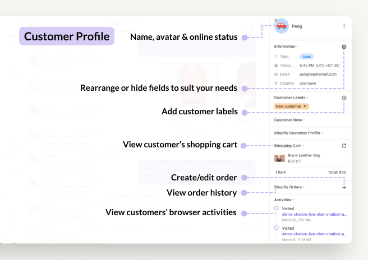Screen dimensions: 368x260
Task: Collapse the Shopping Cart section
Action: click(x=289, y=146)
